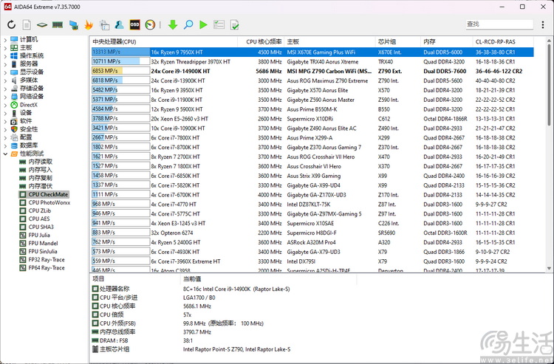This screenshot has width=554, height=364.
Task: Expand the 操作系统 tree node
Action: coord(5,56)
